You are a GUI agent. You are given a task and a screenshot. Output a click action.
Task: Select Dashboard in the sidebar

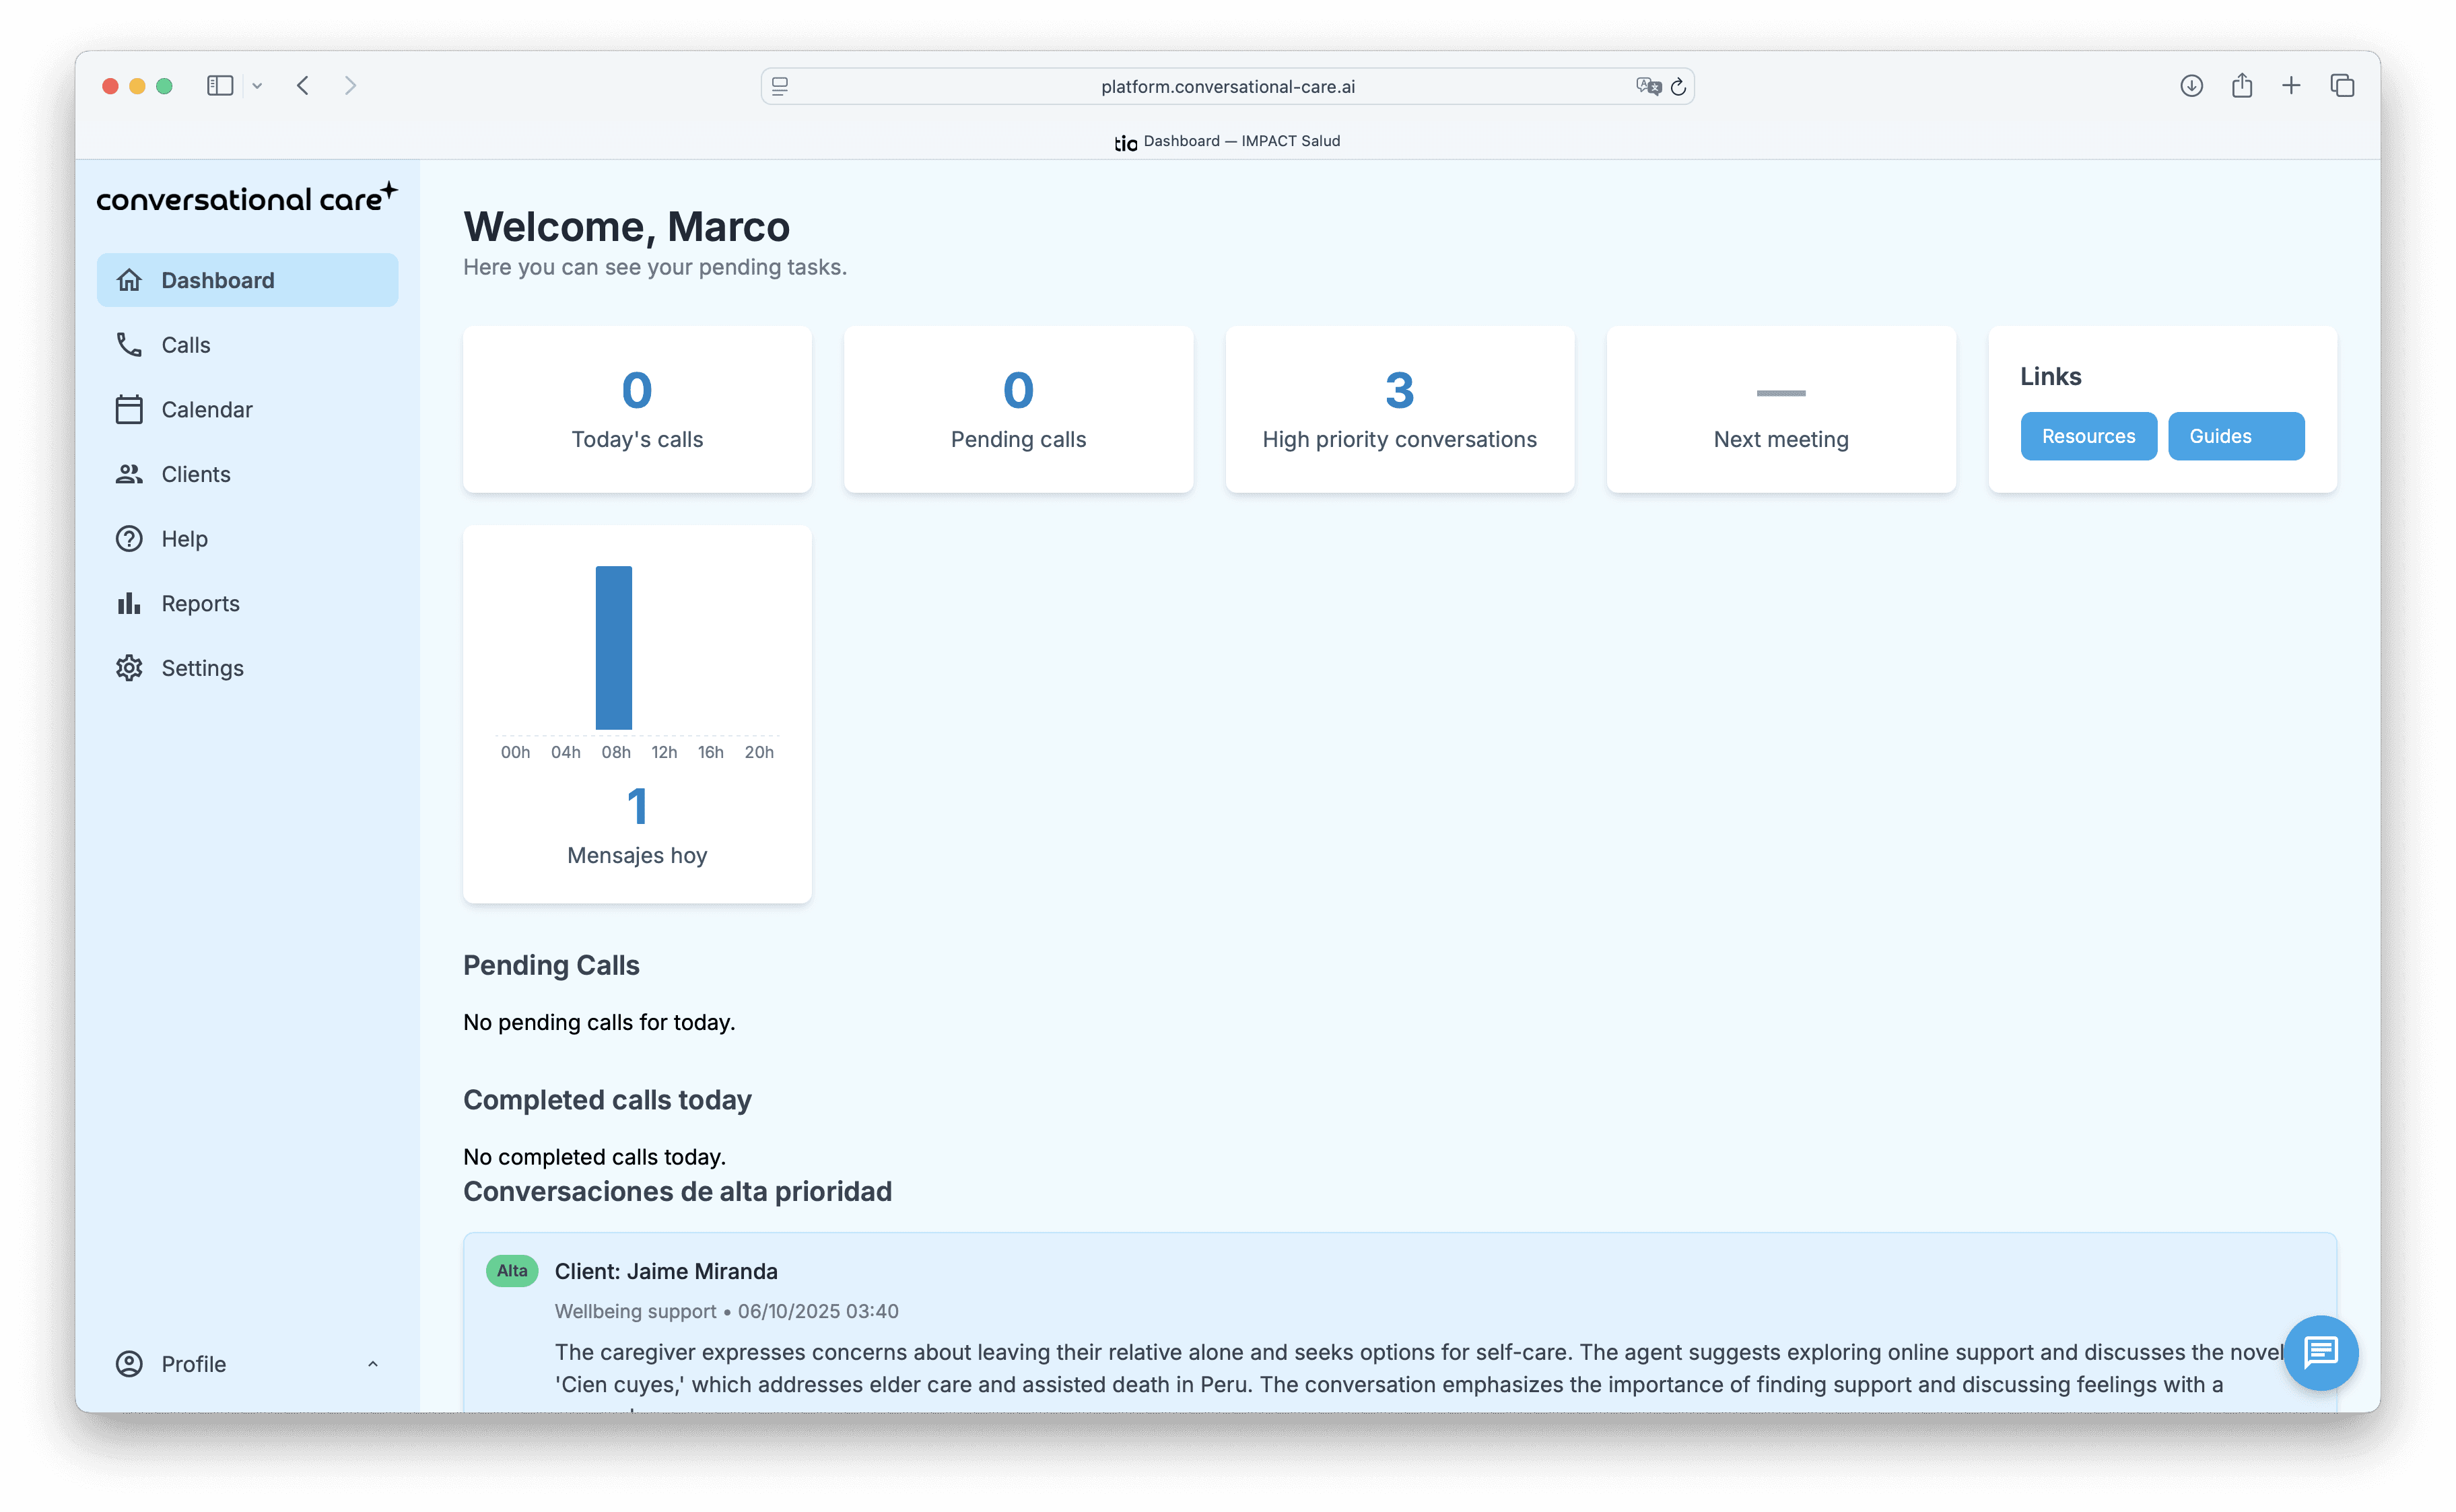click(247, 280)
